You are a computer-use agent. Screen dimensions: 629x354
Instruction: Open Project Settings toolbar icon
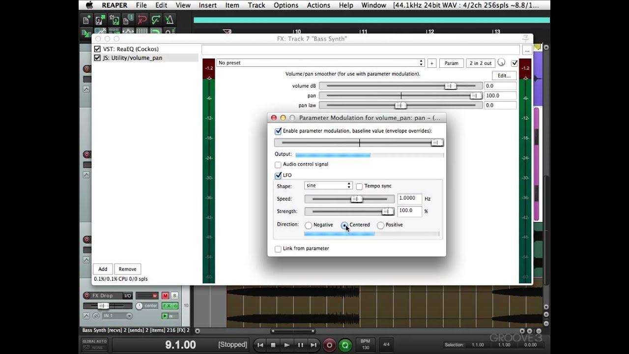[x=128, y=20]
